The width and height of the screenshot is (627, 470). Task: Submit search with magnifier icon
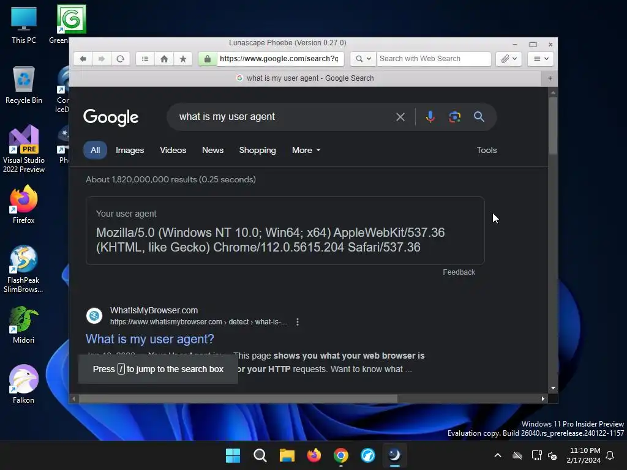[x=479, y=117]
